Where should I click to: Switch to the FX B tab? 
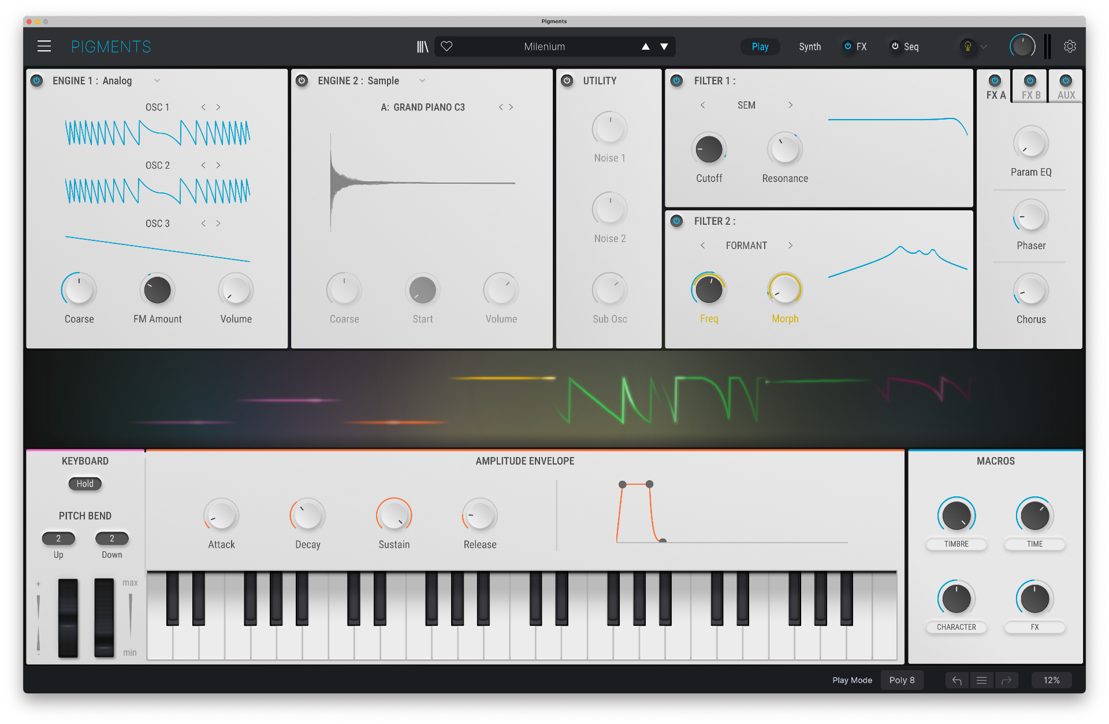pyautogui.click(x=1030, y=95)
